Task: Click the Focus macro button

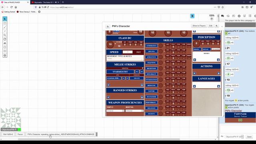Action: coord(20,134)
